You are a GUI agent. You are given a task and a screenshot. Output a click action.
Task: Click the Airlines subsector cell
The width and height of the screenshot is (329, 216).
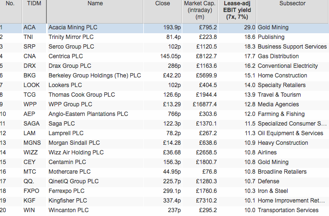(x=267, y=153)
